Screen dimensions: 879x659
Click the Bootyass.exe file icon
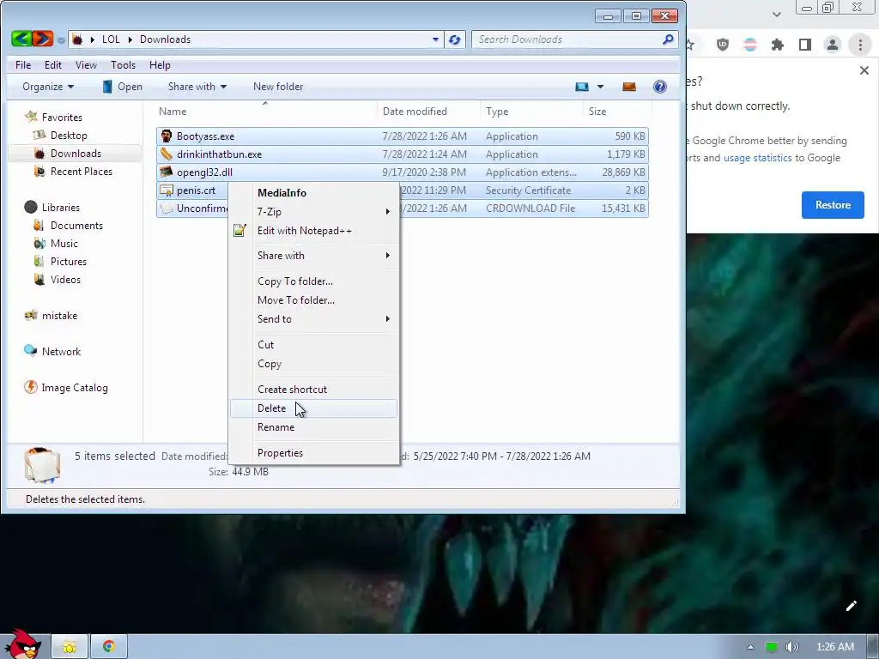point(166,136)
